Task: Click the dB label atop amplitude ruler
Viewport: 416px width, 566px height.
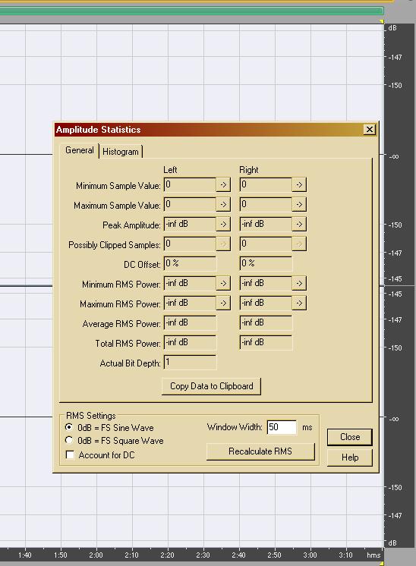Action: 392,28
